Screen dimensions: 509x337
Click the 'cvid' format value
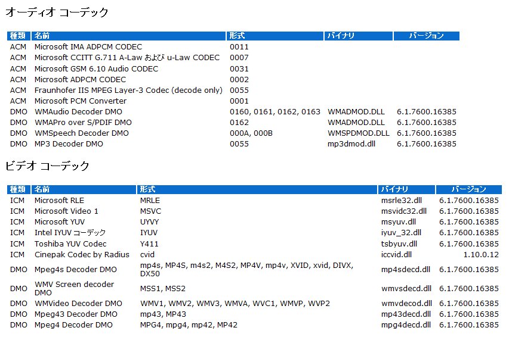147,254
